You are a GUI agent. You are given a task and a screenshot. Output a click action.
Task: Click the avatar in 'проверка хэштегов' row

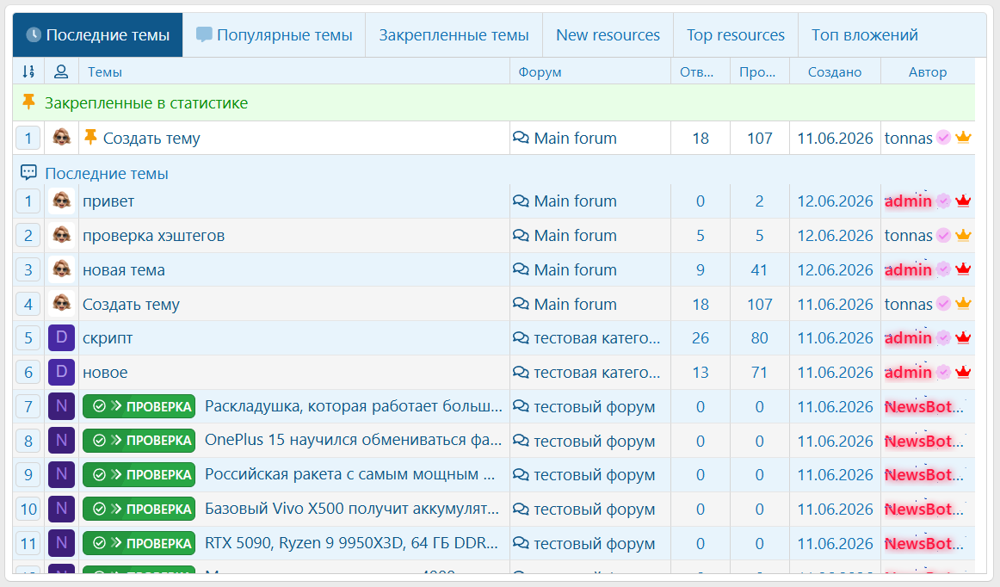(x=61, y=236)
